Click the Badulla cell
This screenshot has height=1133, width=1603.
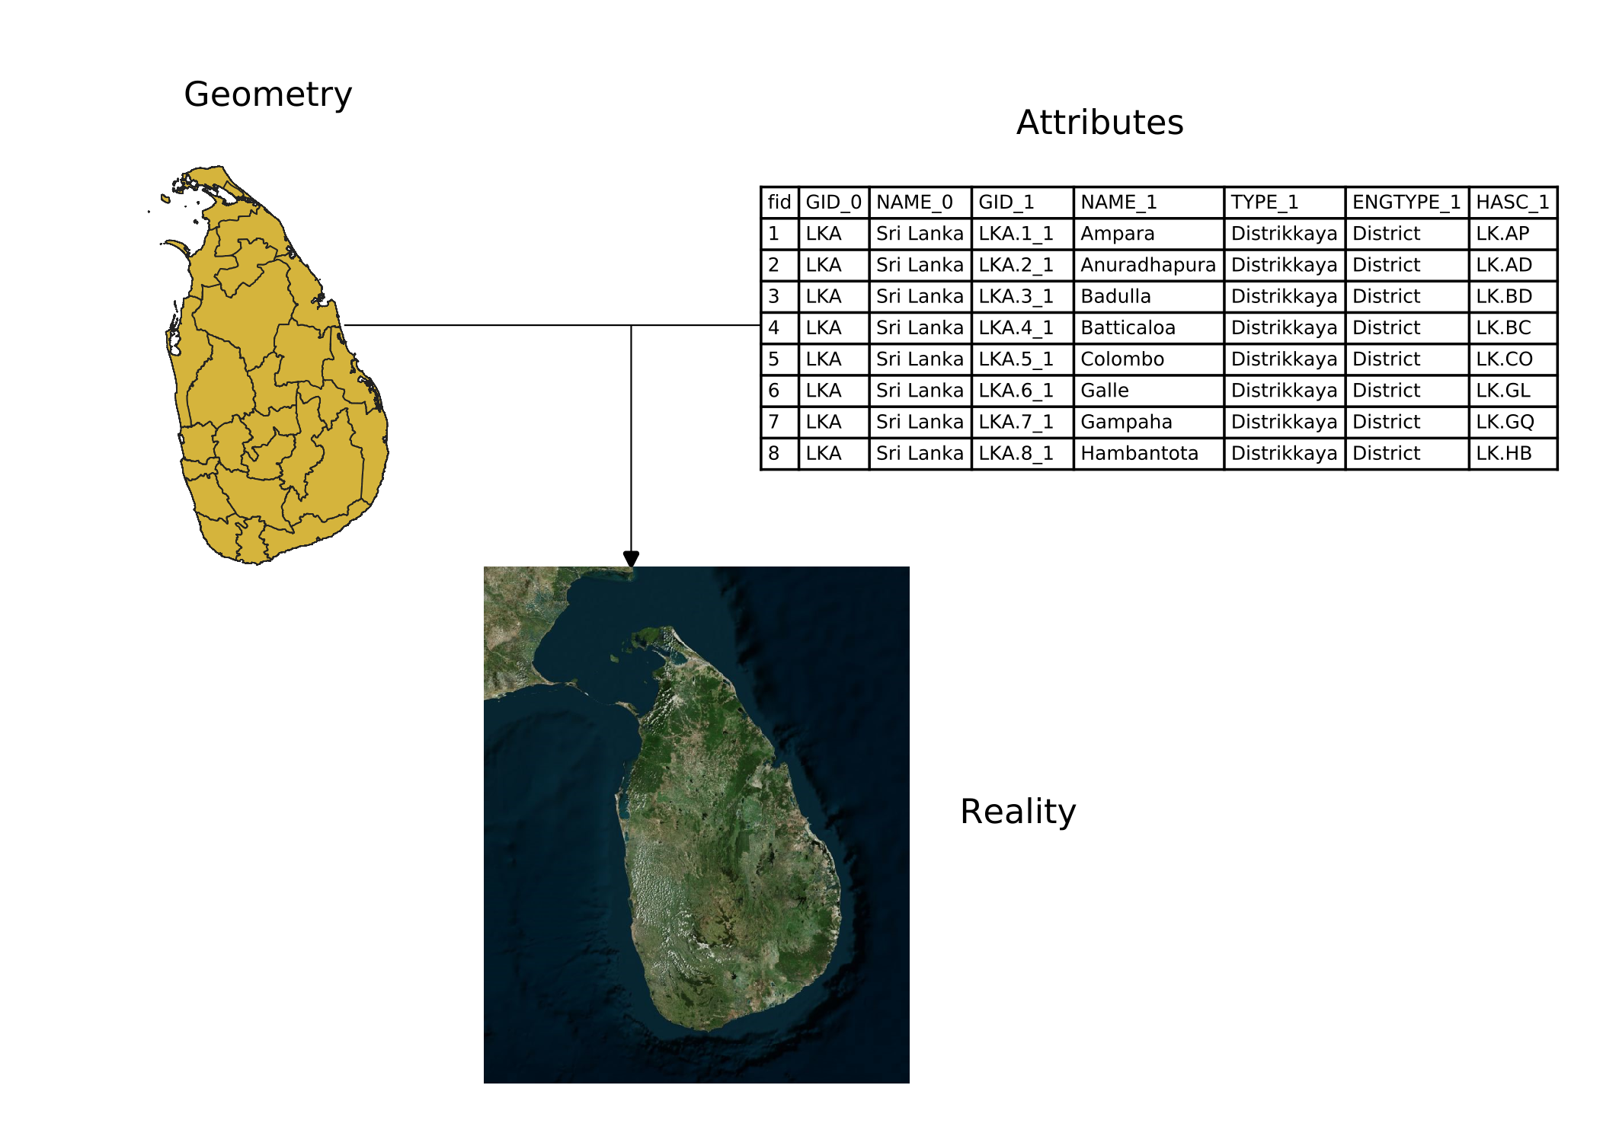1149,296
